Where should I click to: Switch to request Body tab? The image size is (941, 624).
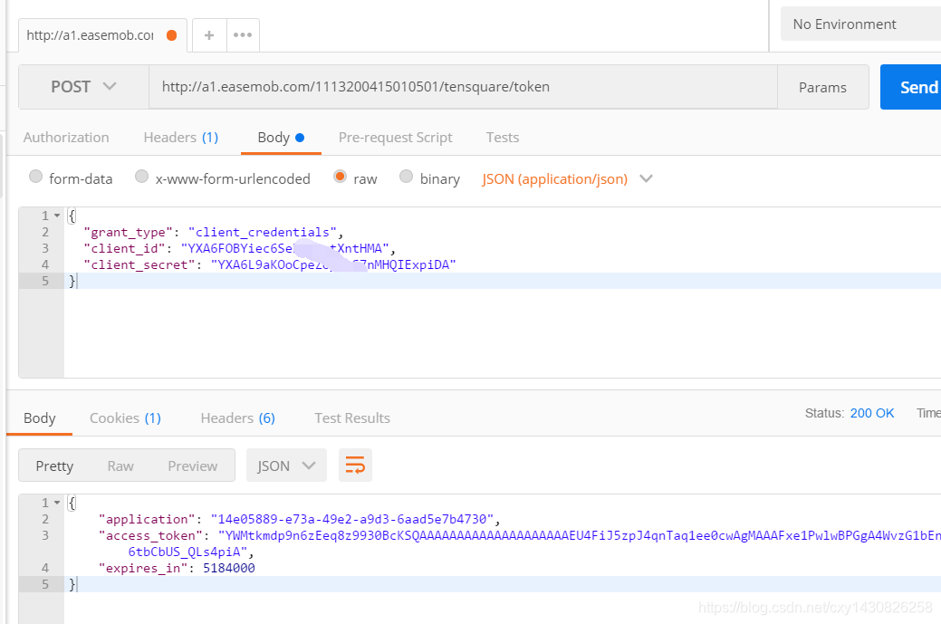(281, 138)
